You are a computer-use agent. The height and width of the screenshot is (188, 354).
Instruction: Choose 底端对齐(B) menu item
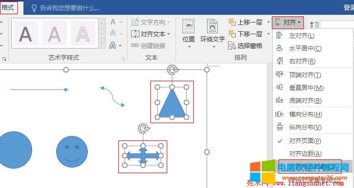pyautogui.click(x=313, y=100)
